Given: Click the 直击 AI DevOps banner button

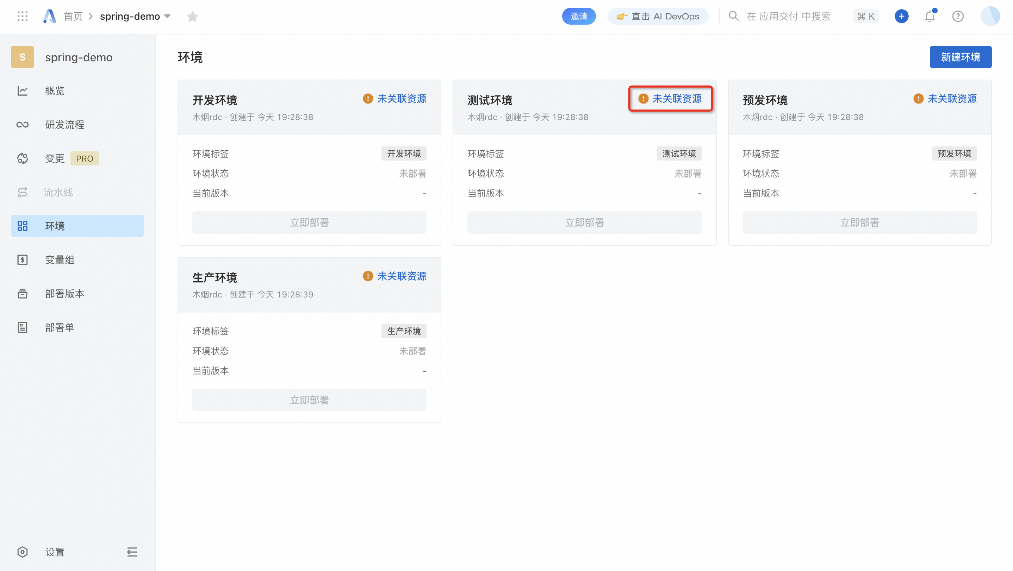Looking at the screenshot, I should 658,16.
